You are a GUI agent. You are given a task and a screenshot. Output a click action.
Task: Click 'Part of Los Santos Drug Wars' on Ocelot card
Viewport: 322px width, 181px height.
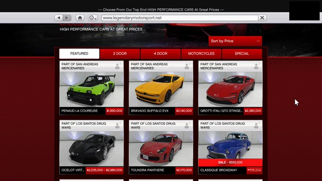click(84, 125)
